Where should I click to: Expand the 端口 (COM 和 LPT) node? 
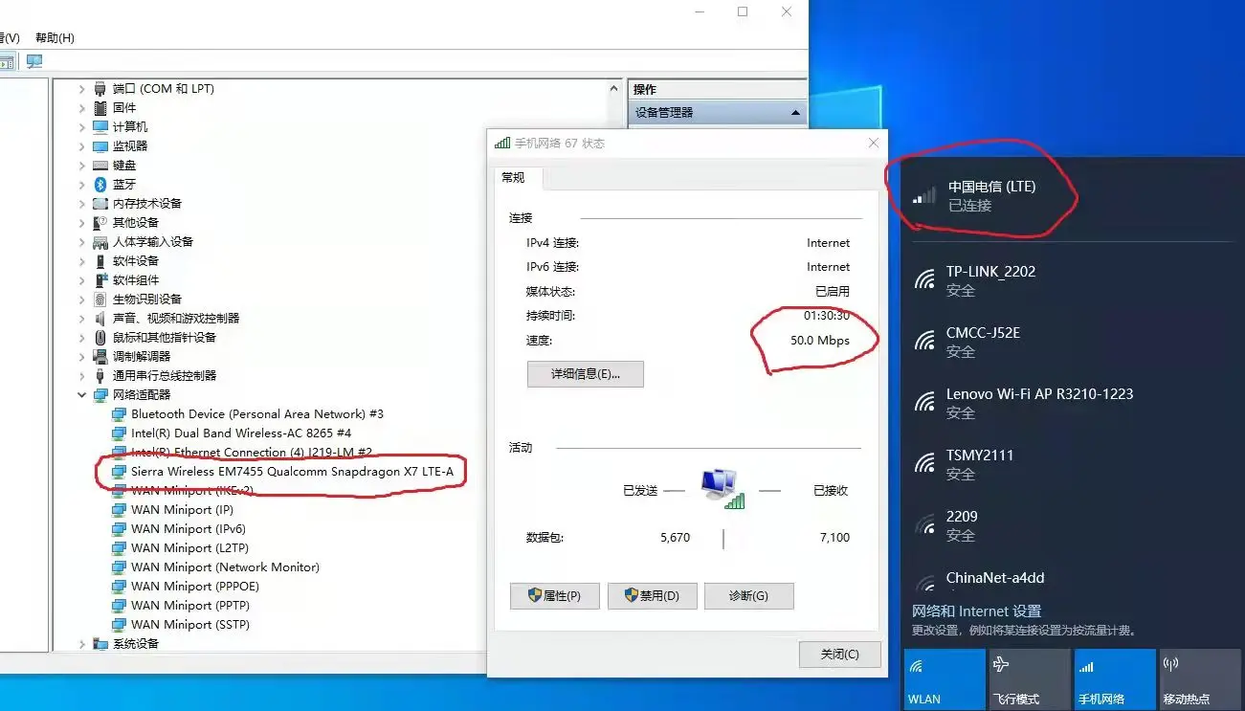(82, 89)
